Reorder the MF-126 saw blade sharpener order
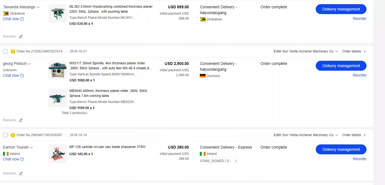The width and height of the screenshot is (385, 185). click(360, 159)
